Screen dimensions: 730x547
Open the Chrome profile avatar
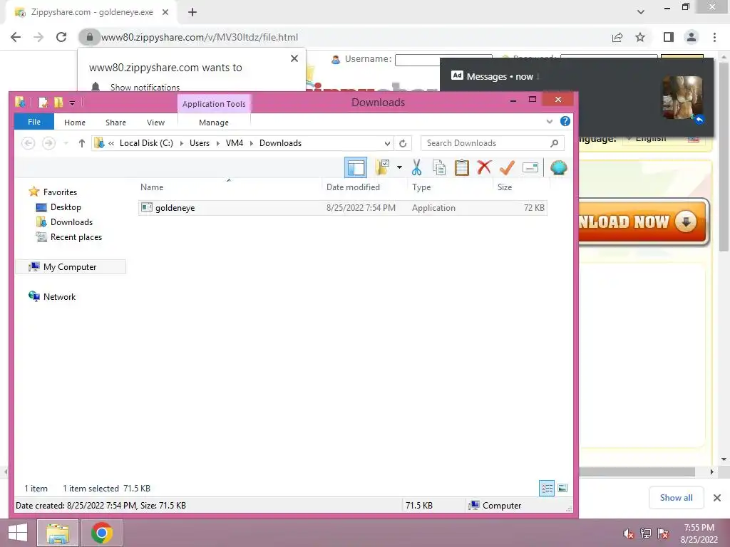pos(692,37)
